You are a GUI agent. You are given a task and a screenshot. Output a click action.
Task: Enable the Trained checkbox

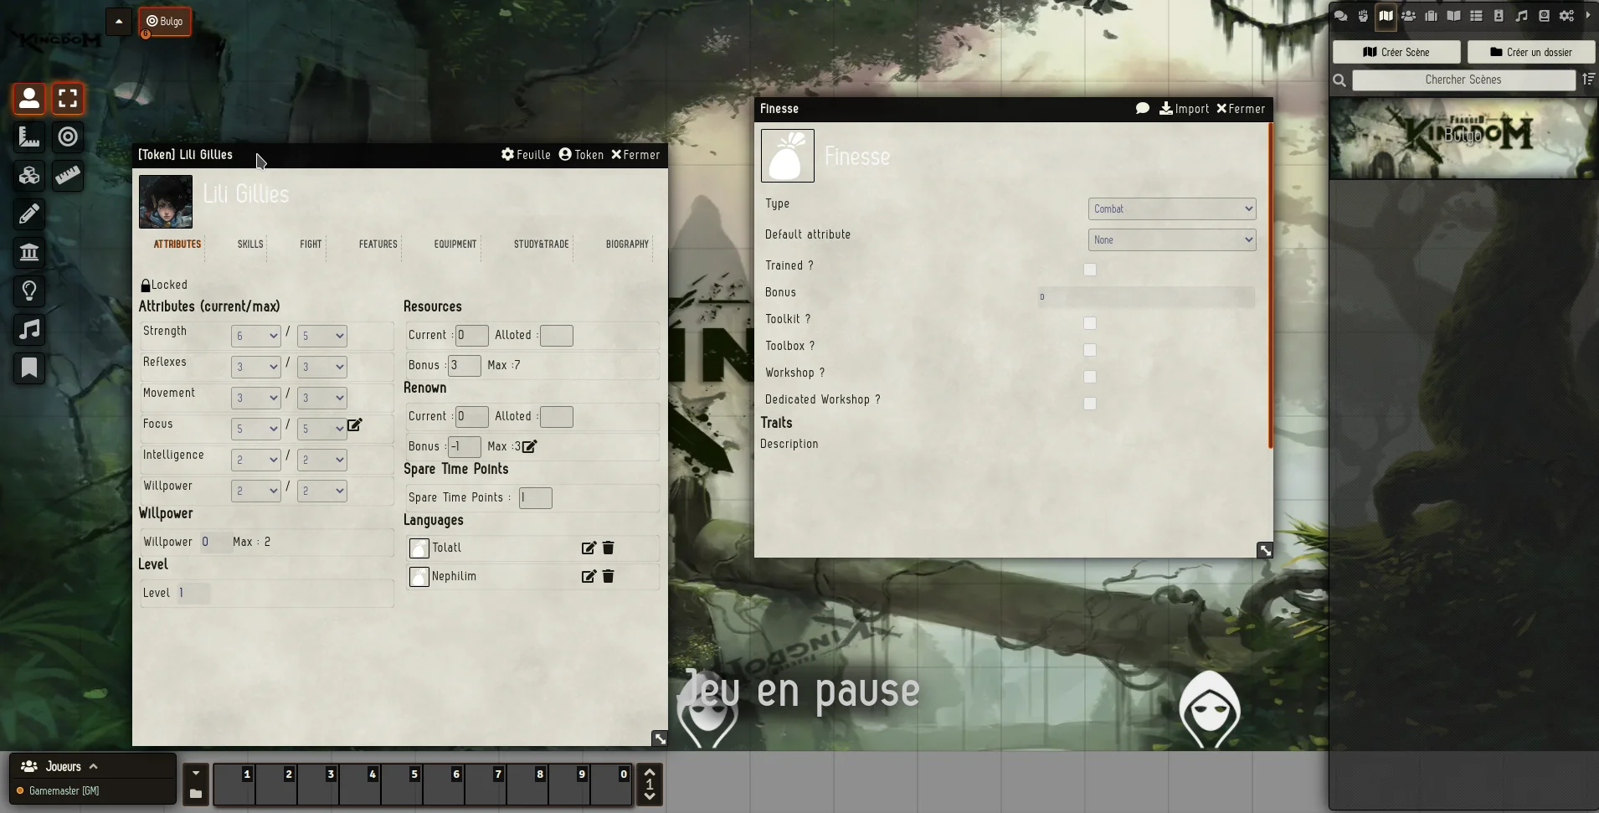[x=1089, y=270]
